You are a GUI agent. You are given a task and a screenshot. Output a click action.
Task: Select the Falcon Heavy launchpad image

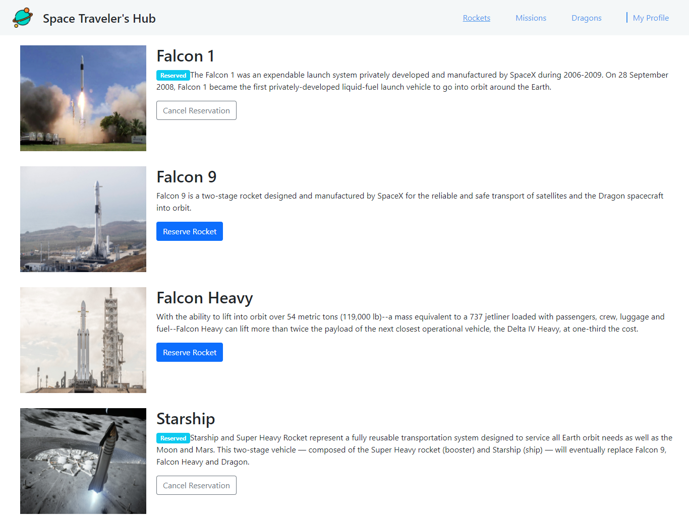coord(83,340)
